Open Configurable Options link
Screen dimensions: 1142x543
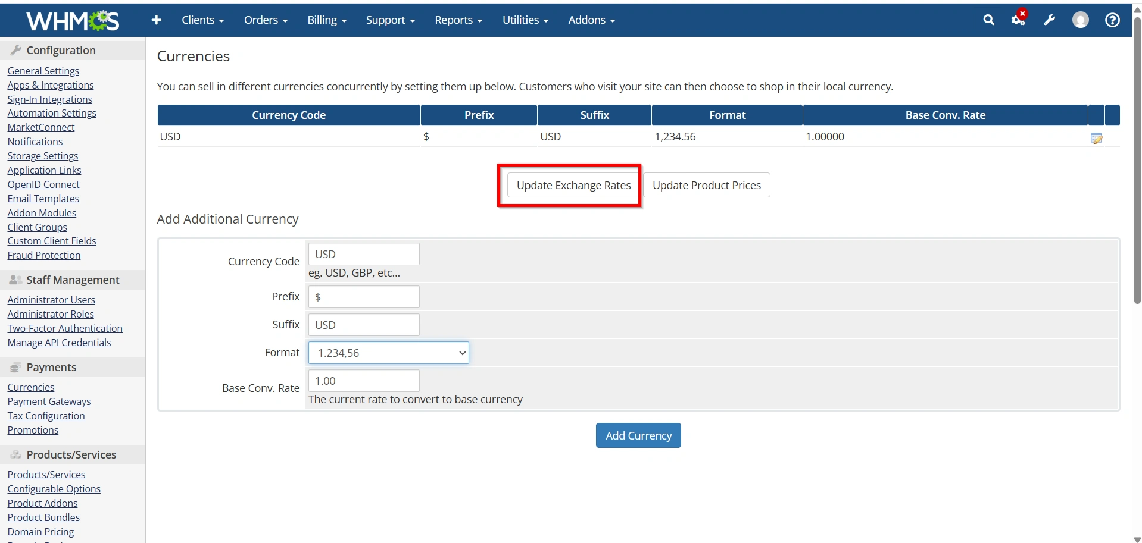tap(54, 489)
